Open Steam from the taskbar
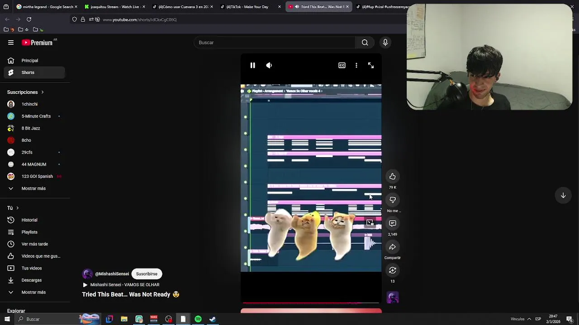The height and width of the screenshot is (325, 579). coord(213,319)
